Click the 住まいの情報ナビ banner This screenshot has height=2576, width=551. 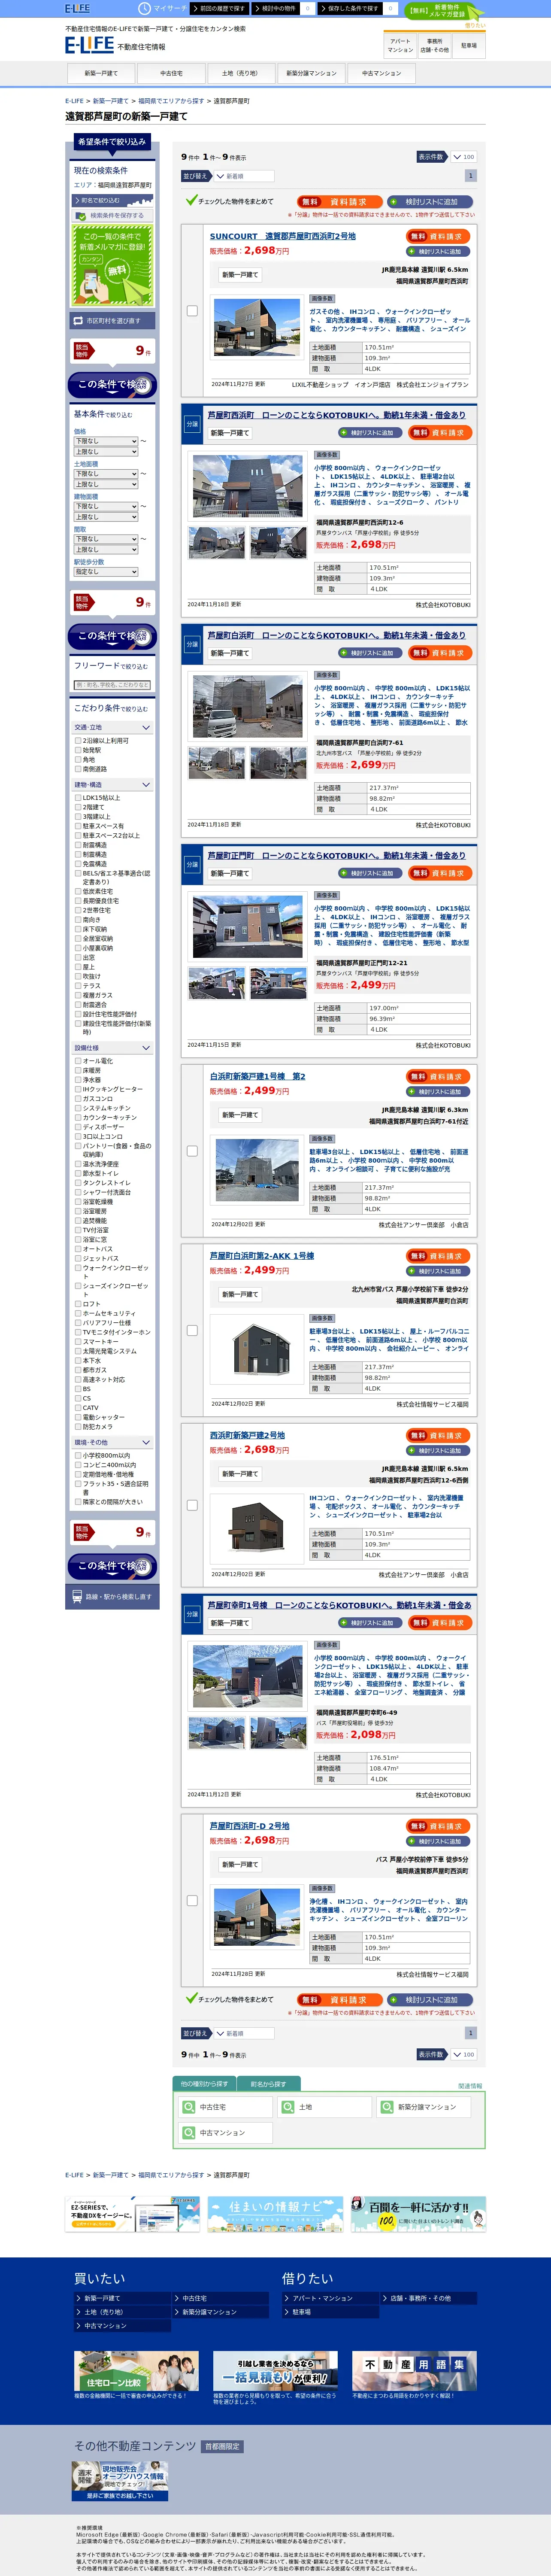[275, 2213]
